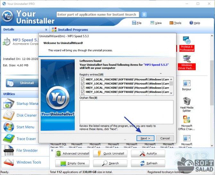Click registry list scroll-down arrow
215x175 pixels.
(x=171, y=93)
